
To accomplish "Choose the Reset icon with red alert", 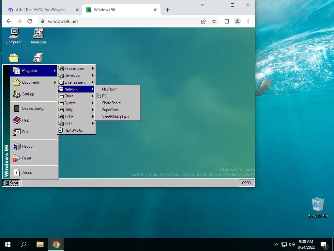I will 16,158.
